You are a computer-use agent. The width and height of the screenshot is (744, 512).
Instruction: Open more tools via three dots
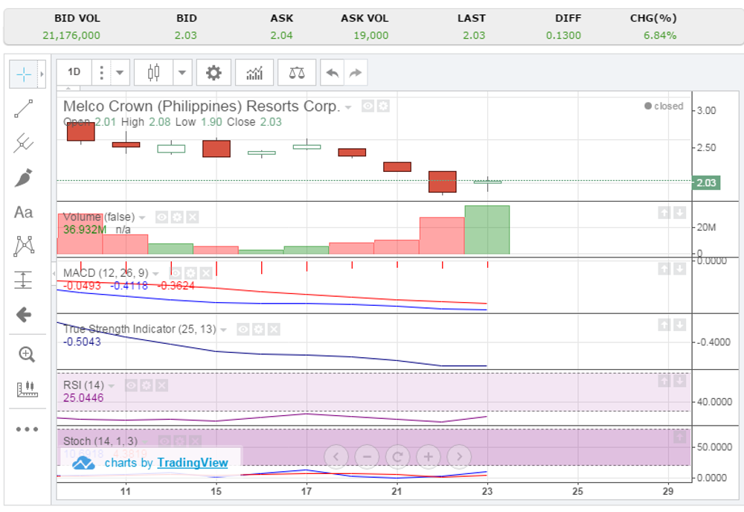(x=27, y=429)
